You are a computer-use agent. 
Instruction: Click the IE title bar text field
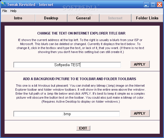(x=67, y=65)
